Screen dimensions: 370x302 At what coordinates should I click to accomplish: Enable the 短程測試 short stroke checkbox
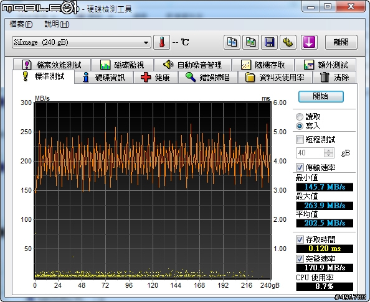coord(300,139)
